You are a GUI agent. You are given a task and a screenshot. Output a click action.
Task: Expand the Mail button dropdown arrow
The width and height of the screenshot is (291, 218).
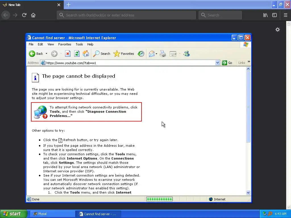tap(157, 54)
